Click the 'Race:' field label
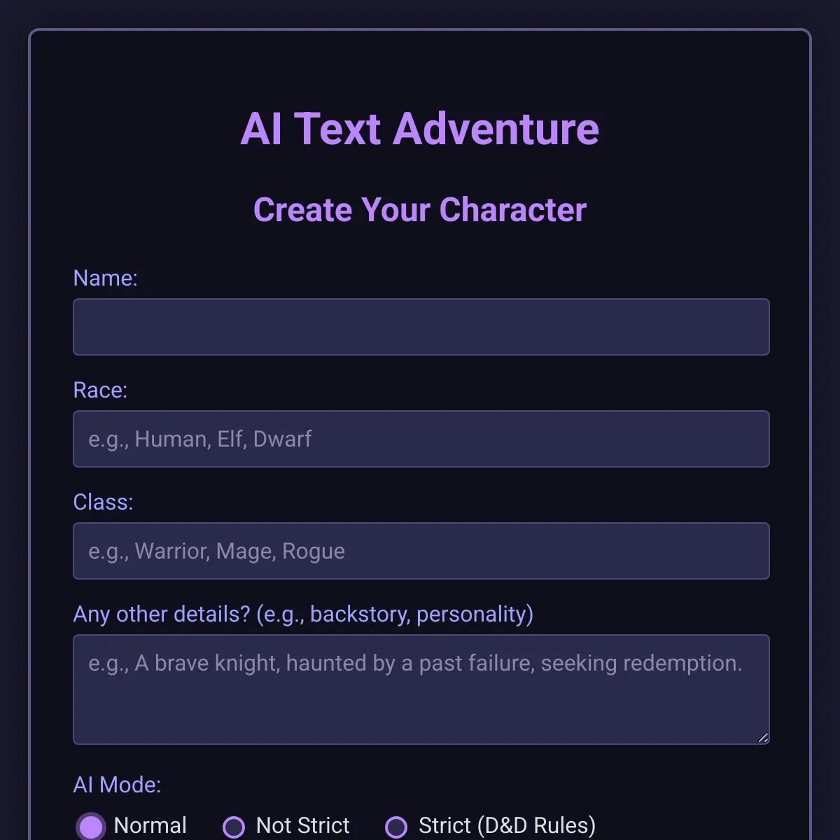 (x=100, y=390)
